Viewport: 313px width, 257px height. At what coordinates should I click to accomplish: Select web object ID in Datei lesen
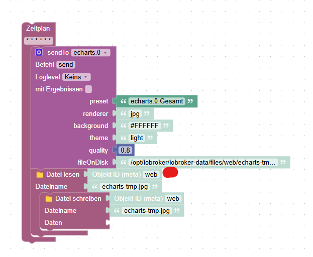point(151,175)
